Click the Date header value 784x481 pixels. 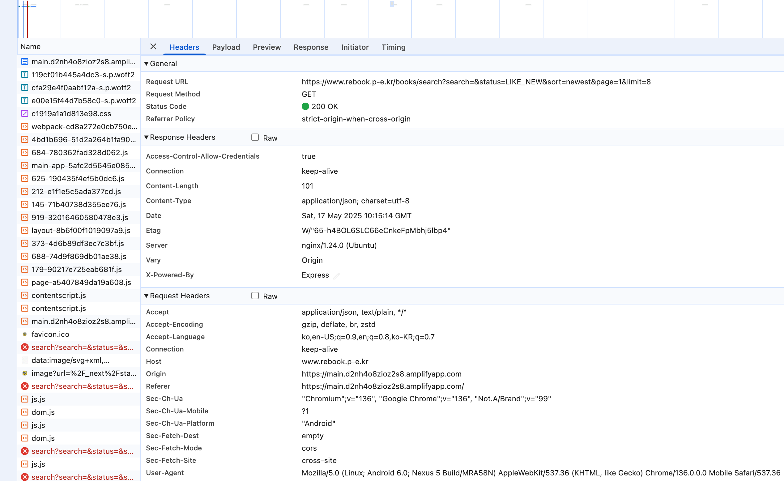pos(356,215)
